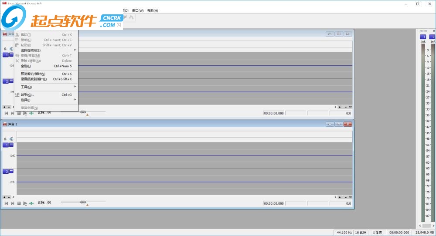Click zoom selection icon in 声音 2 lower right
This screenshot has width=436, height=236.
(x=351, y=197)
